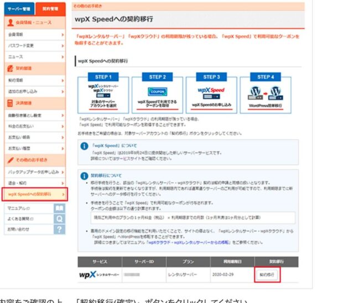The image size is (354, 303).
Task: Click the COUPON icon in the STEP 2 card
Action: [x=157, y=92]
